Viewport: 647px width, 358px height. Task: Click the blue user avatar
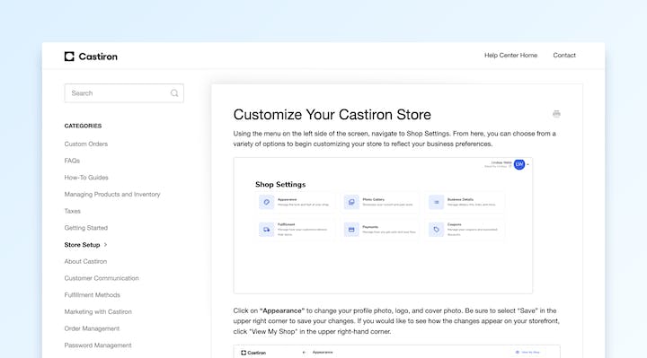[519, 164]
